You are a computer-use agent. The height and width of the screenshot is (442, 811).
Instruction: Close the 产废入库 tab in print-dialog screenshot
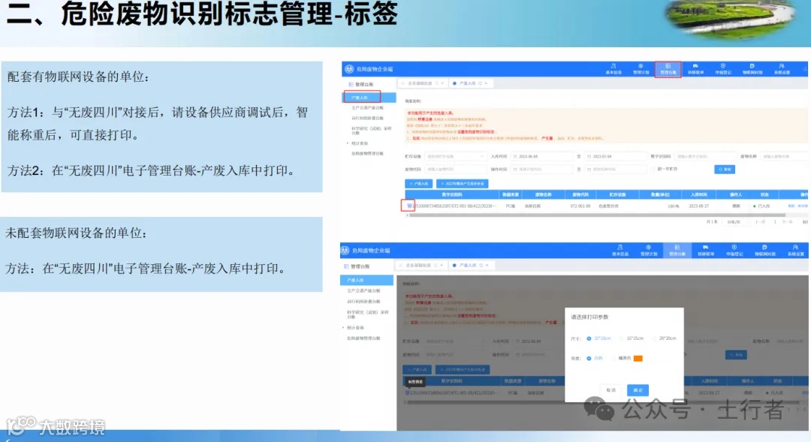(487, 265)
